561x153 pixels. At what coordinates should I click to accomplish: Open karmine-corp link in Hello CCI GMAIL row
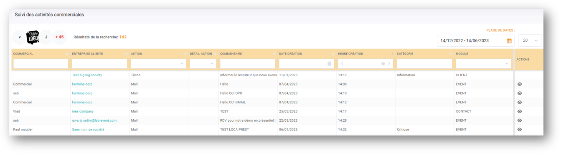click(82, 102)
